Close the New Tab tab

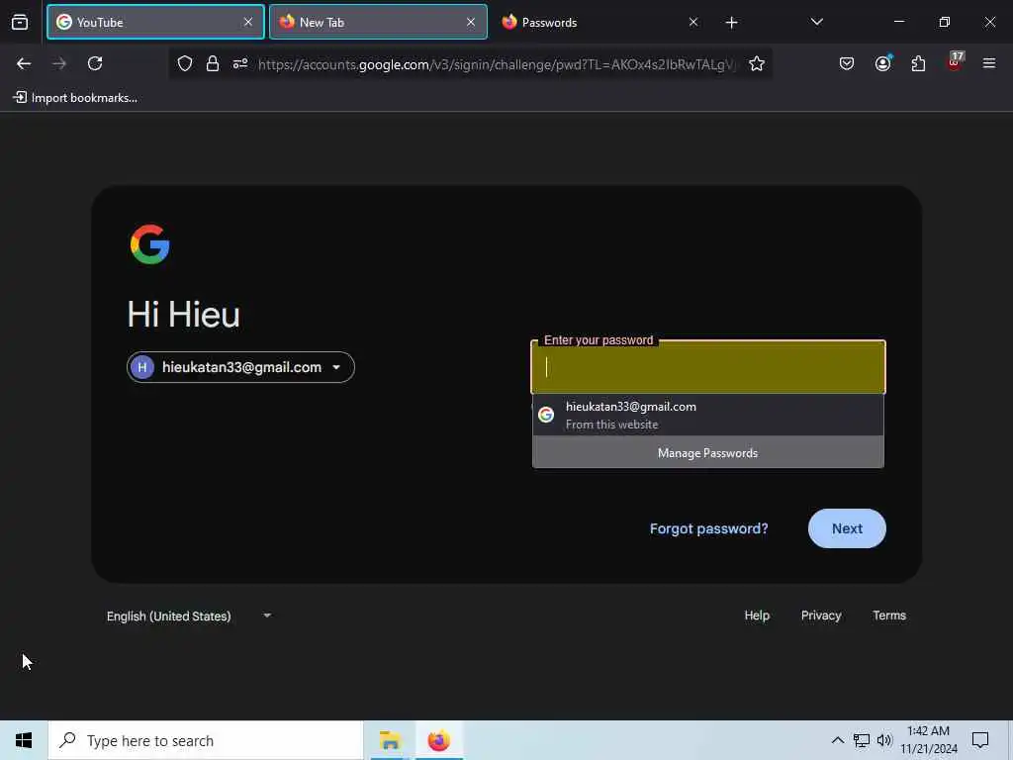click(471, 22)
